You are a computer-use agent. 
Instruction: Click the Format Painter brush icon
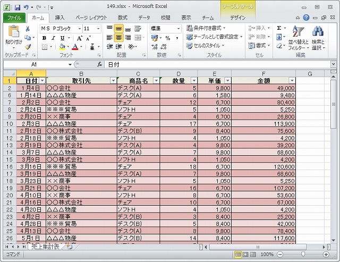28,47
